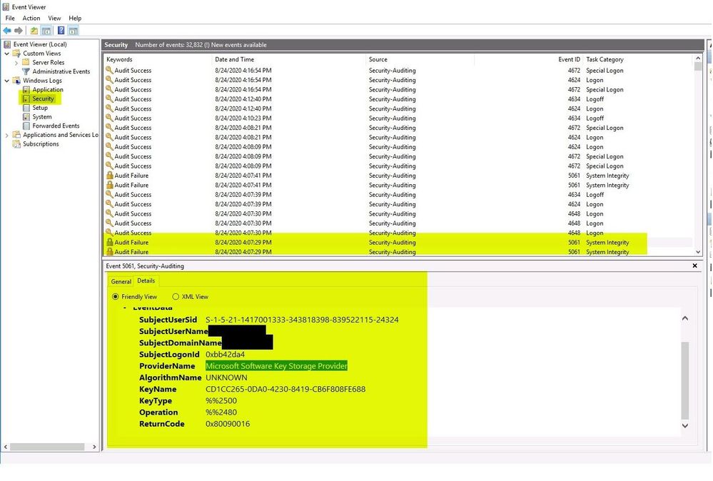Click the Up one level folder icon
713x481 pixels.
34,31
